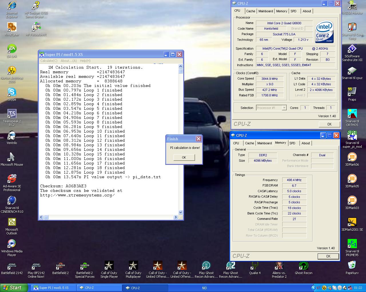Select the second CPU-Z taskbar button
The image size is (366, 292).
coord(145,288)
